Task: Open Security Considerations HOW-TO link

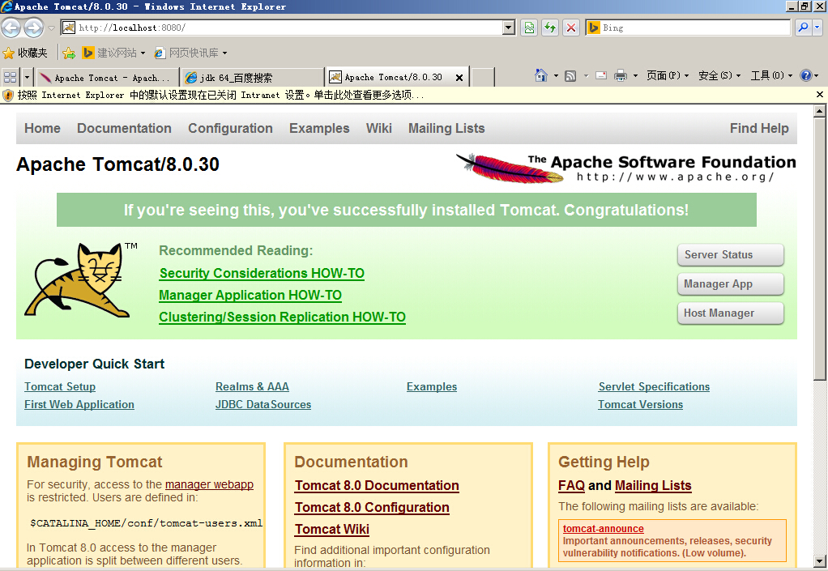Action: click(x=262, y=273)
